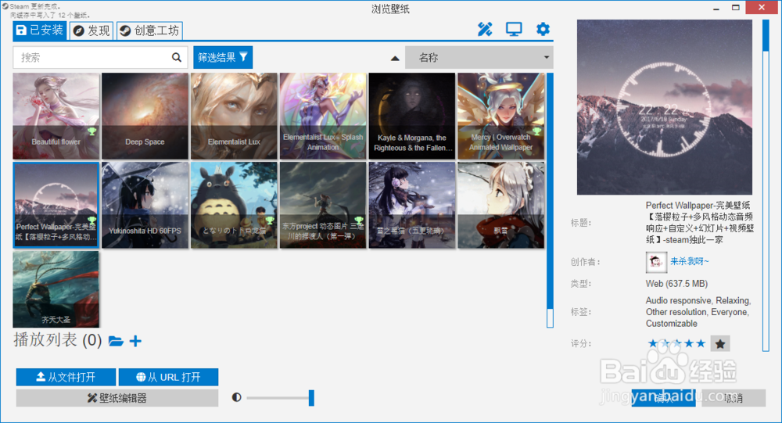Select Elementalist Lux - Splash Animation wallpaper
Viewport: 782px width, 423px height.
tap(323, 116)
